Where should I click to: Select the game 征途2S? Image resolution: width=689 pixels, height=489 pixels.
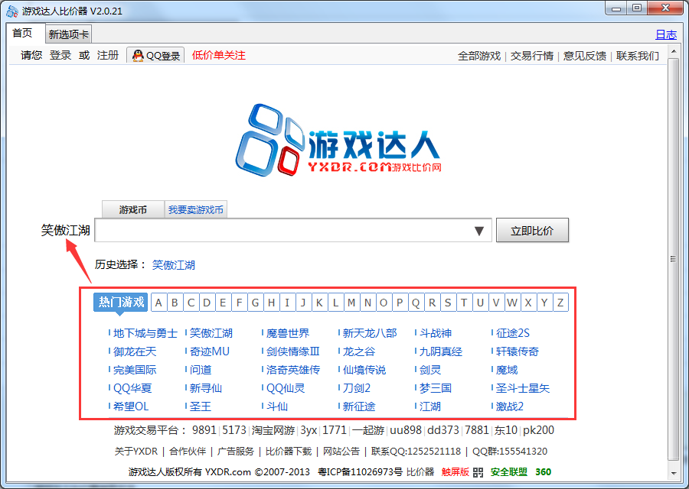513,333
